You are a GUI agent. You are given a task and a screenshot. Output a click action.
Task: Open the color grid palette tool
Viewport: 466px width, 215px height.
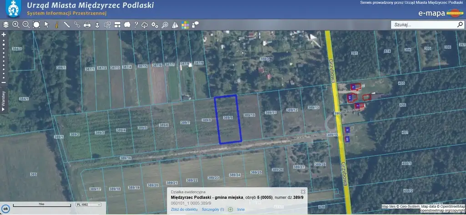coord(185,25)
